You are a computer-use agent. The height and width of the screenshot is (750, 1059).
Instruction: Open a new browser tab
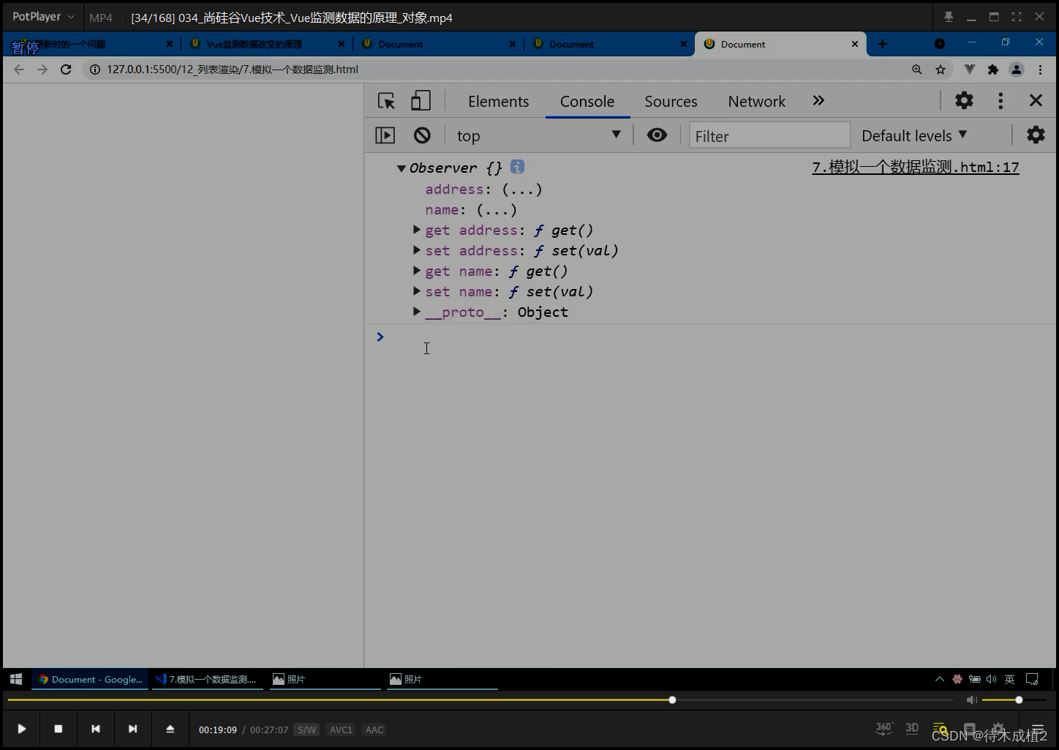[x=883, y=44]
